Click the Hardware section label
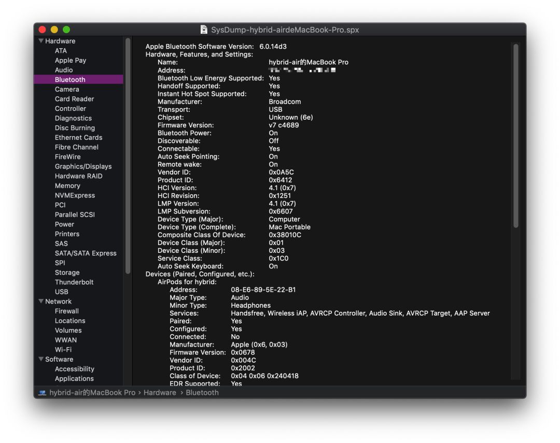560x443 pixels. [60, 41]
